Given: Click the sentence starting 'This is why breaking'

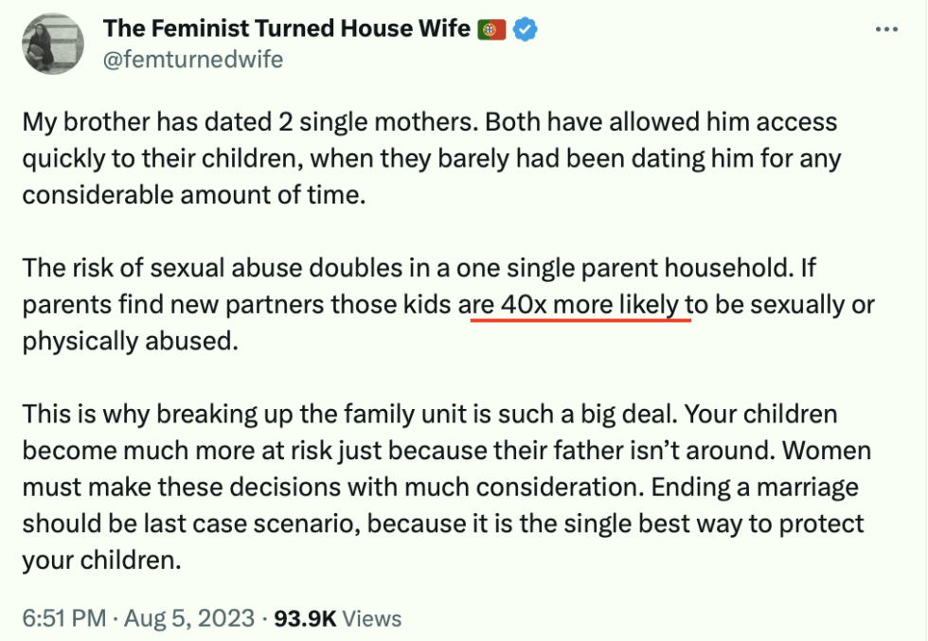Looking at the screenshot, I should [350, 415].
